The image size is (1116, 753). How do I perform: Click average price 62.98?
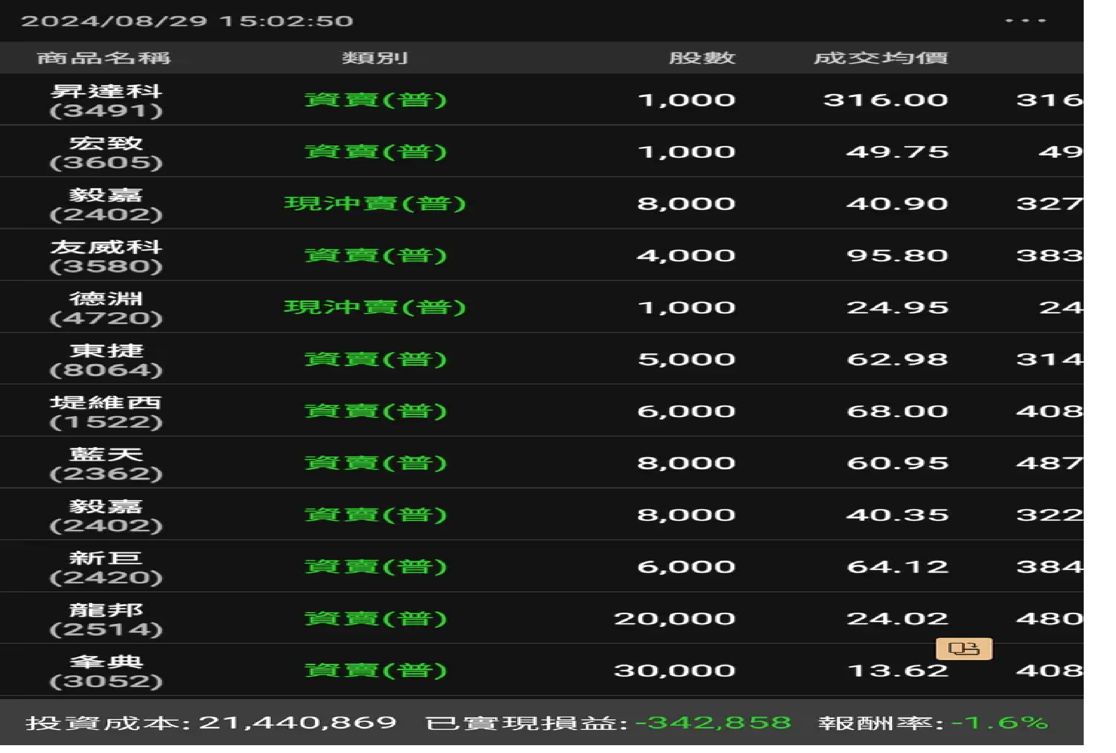(897, 360)
